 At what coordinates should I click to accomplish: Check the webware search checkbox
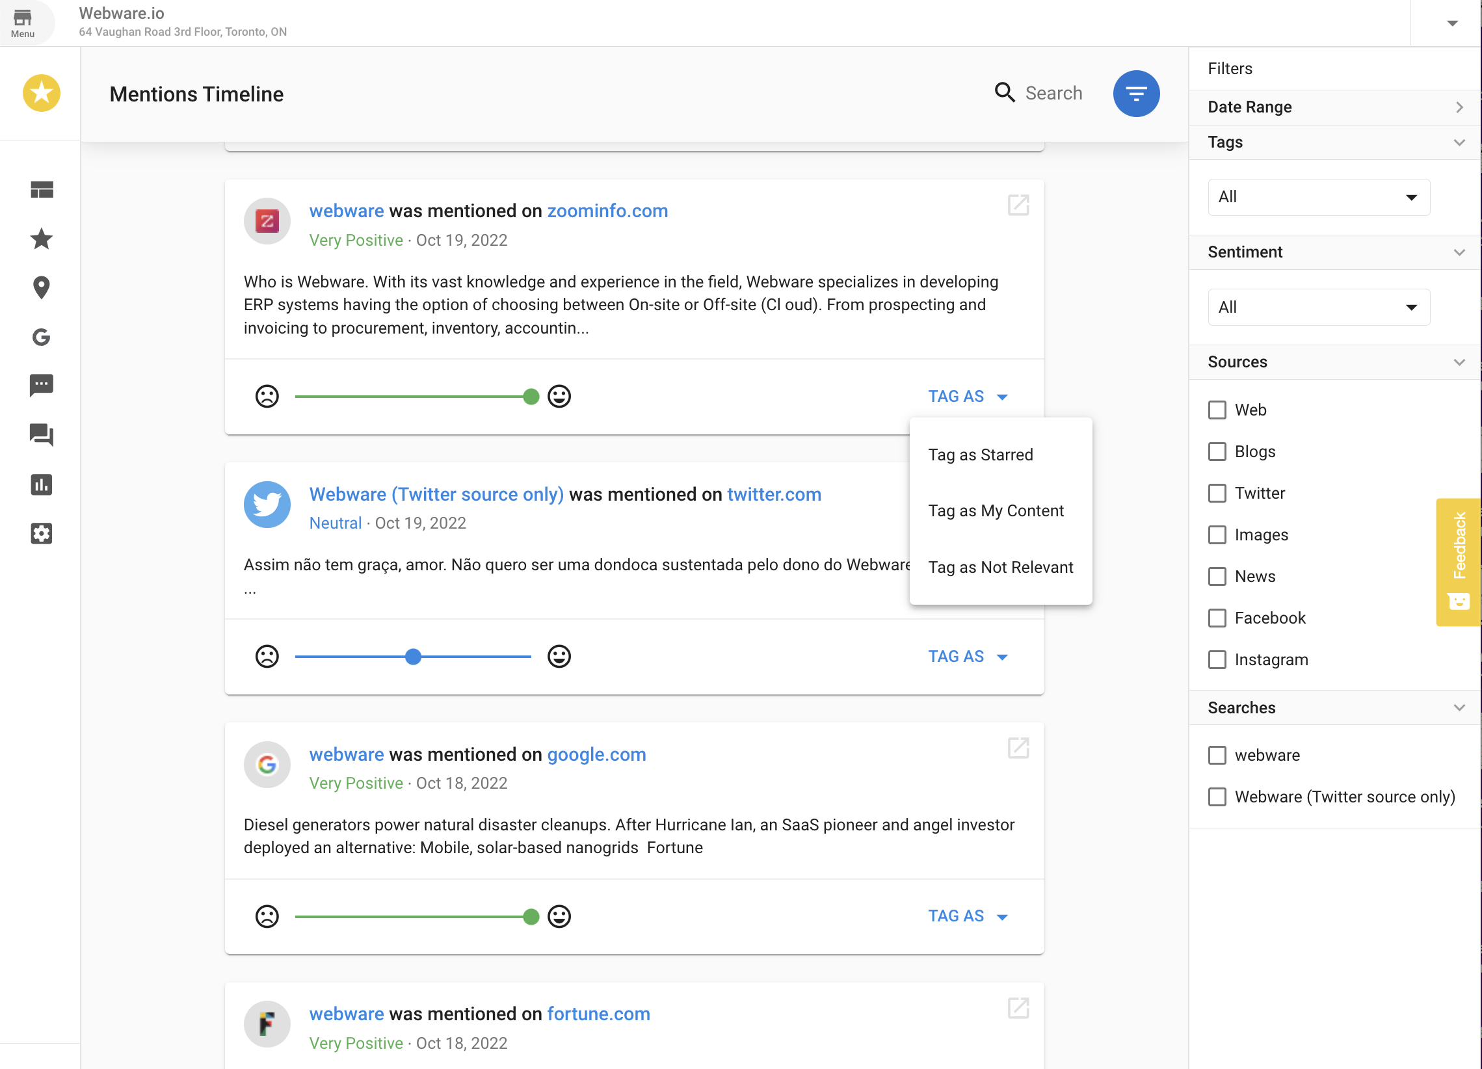point(1217,756)
